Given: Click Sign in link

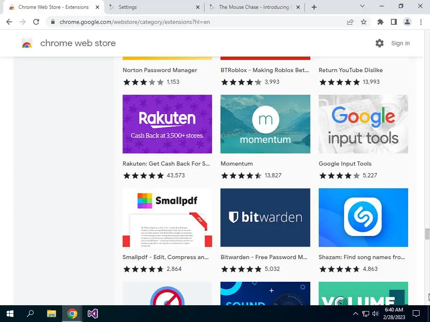Looking at the screenshot, I should tap(400, 43).
